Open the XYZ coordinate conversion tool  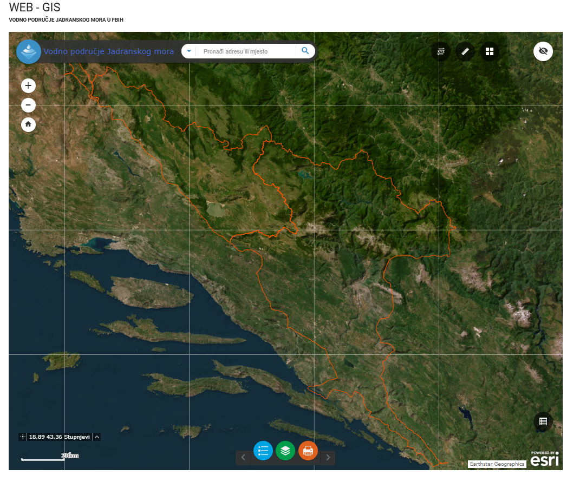coord(441,51)
